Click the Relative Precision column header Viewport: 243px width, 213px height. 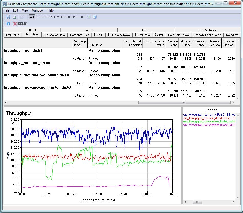coord(228,43)
